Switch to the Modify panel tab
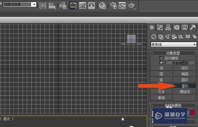Viewport: 198px width, 127px height. click(160, 27)
